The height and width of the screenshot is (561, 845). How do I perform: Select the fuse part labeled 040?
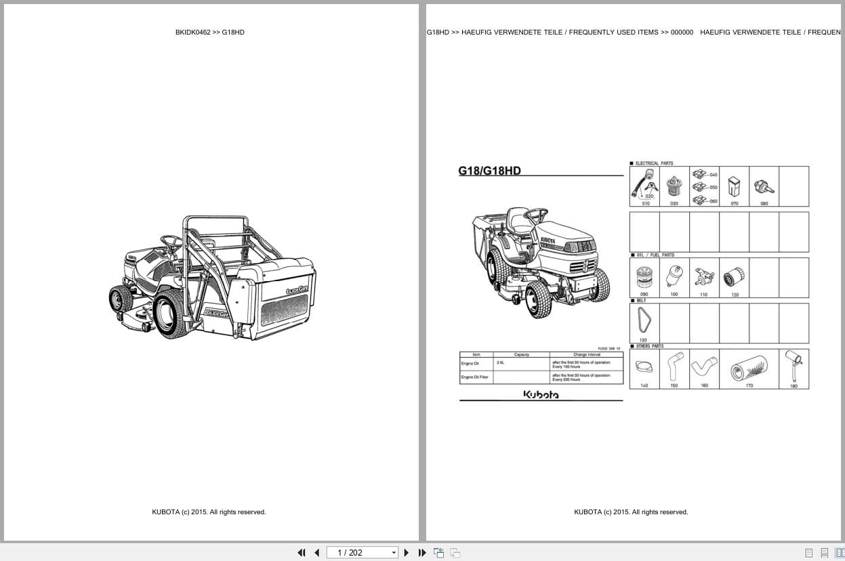point(701,175)
